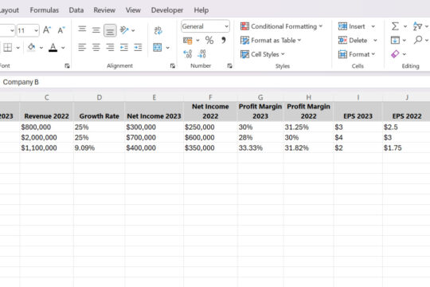Open Font settings dialog launcher

point(67,66)
